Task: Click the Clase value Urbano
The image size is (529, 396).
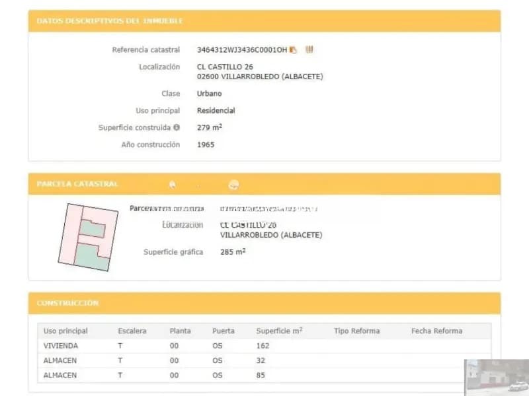Action: 209,94
